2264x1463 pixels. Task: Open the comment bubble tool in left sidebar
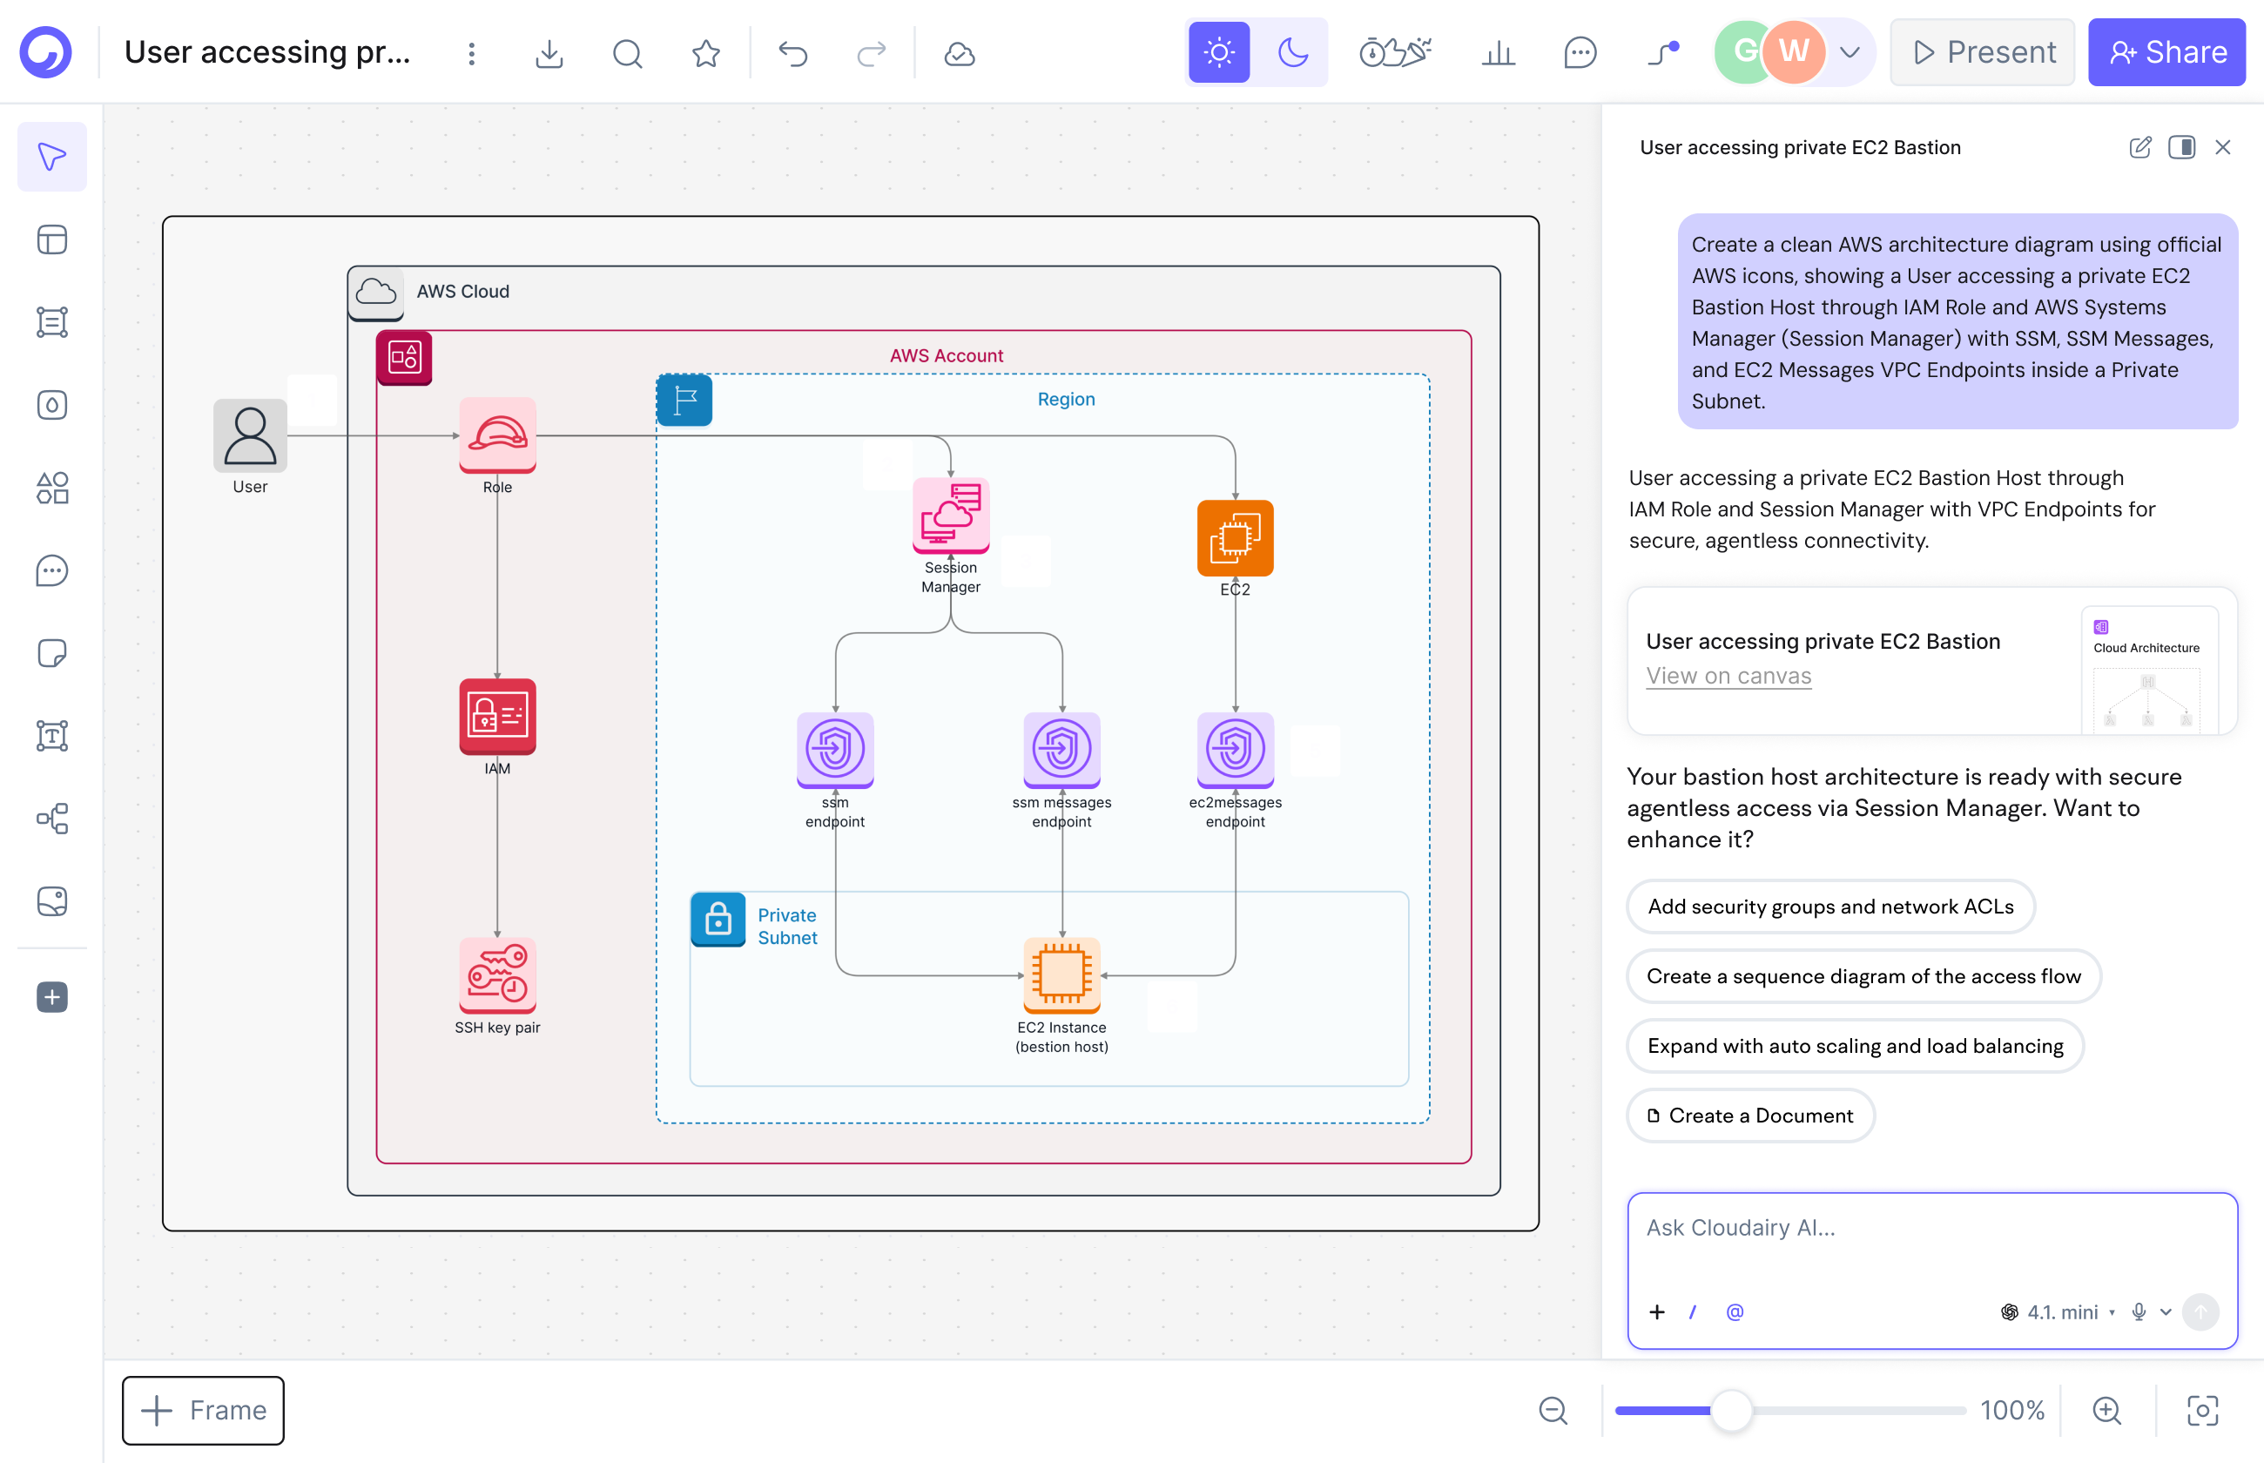[52, 570]
